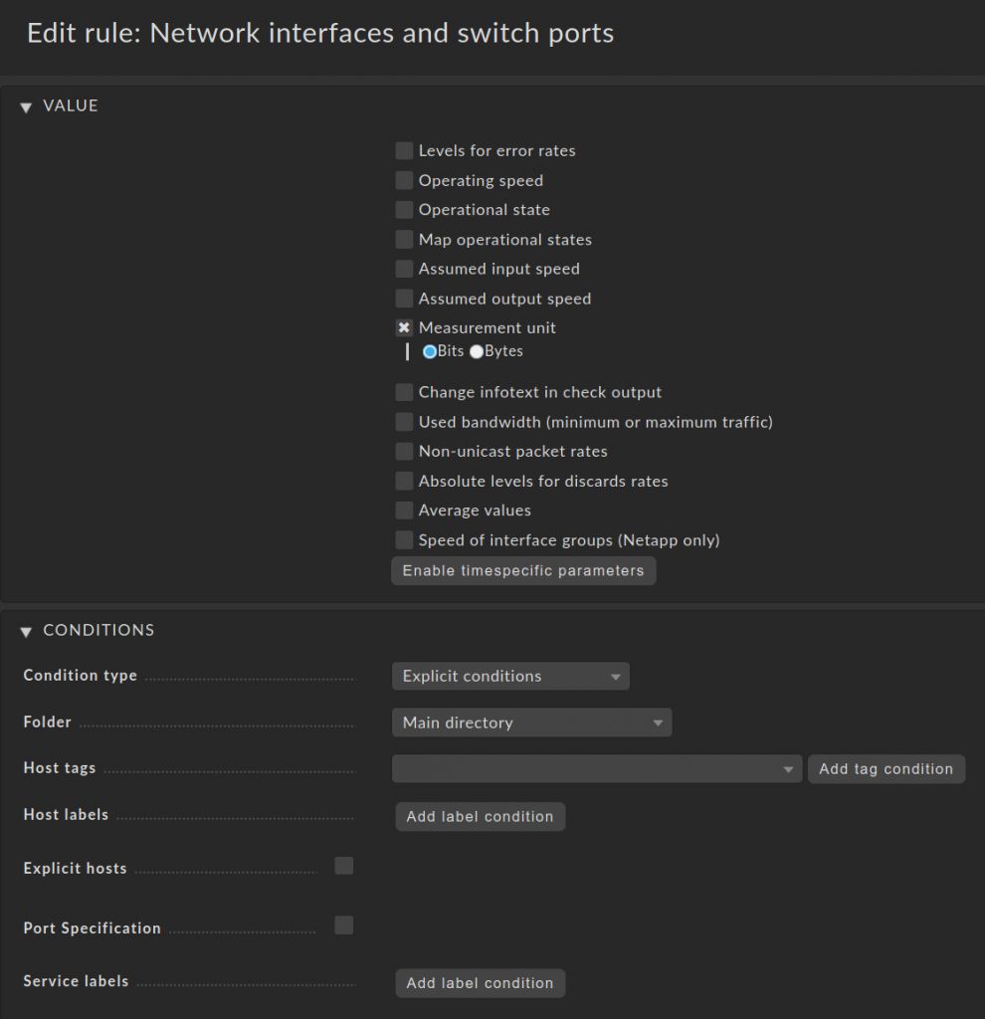Enable the Explicit hosts checkbox

pyautogui.click(x=343, y=866)
